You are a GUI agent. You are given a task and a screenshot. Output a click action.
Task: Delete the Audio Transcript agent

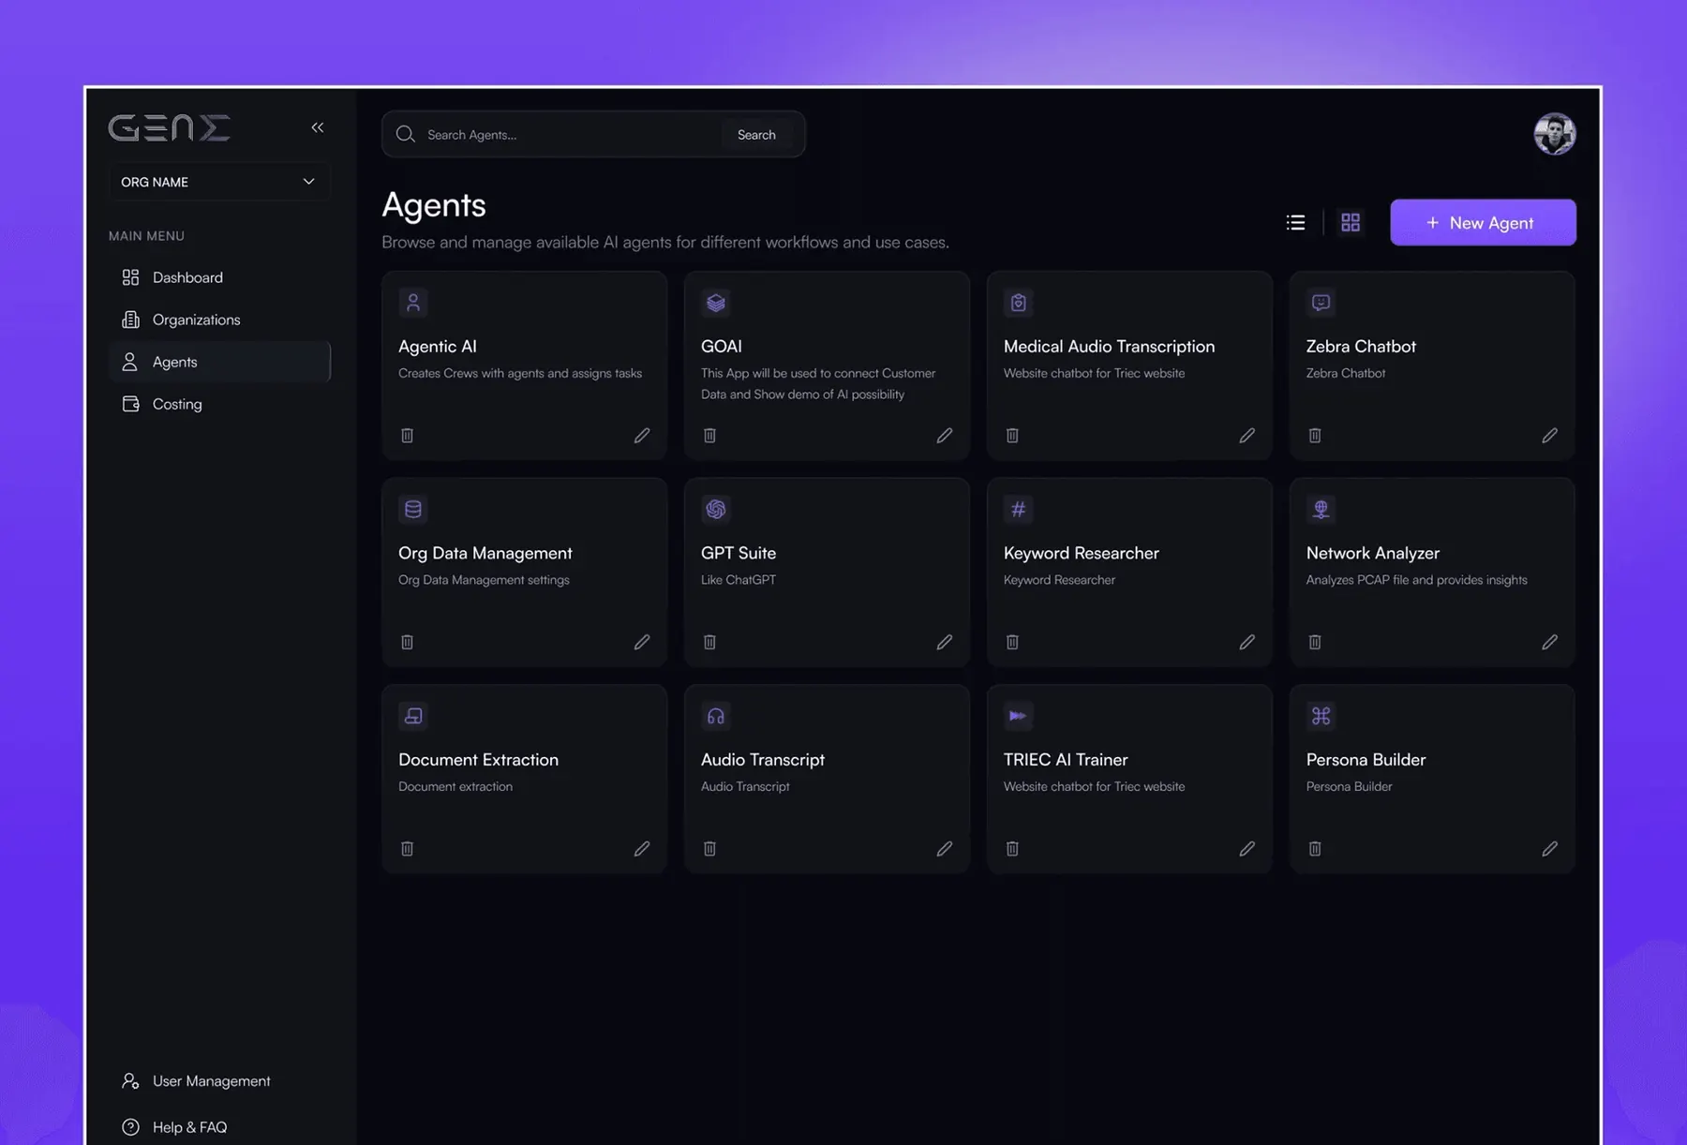[x=709, y=849]
